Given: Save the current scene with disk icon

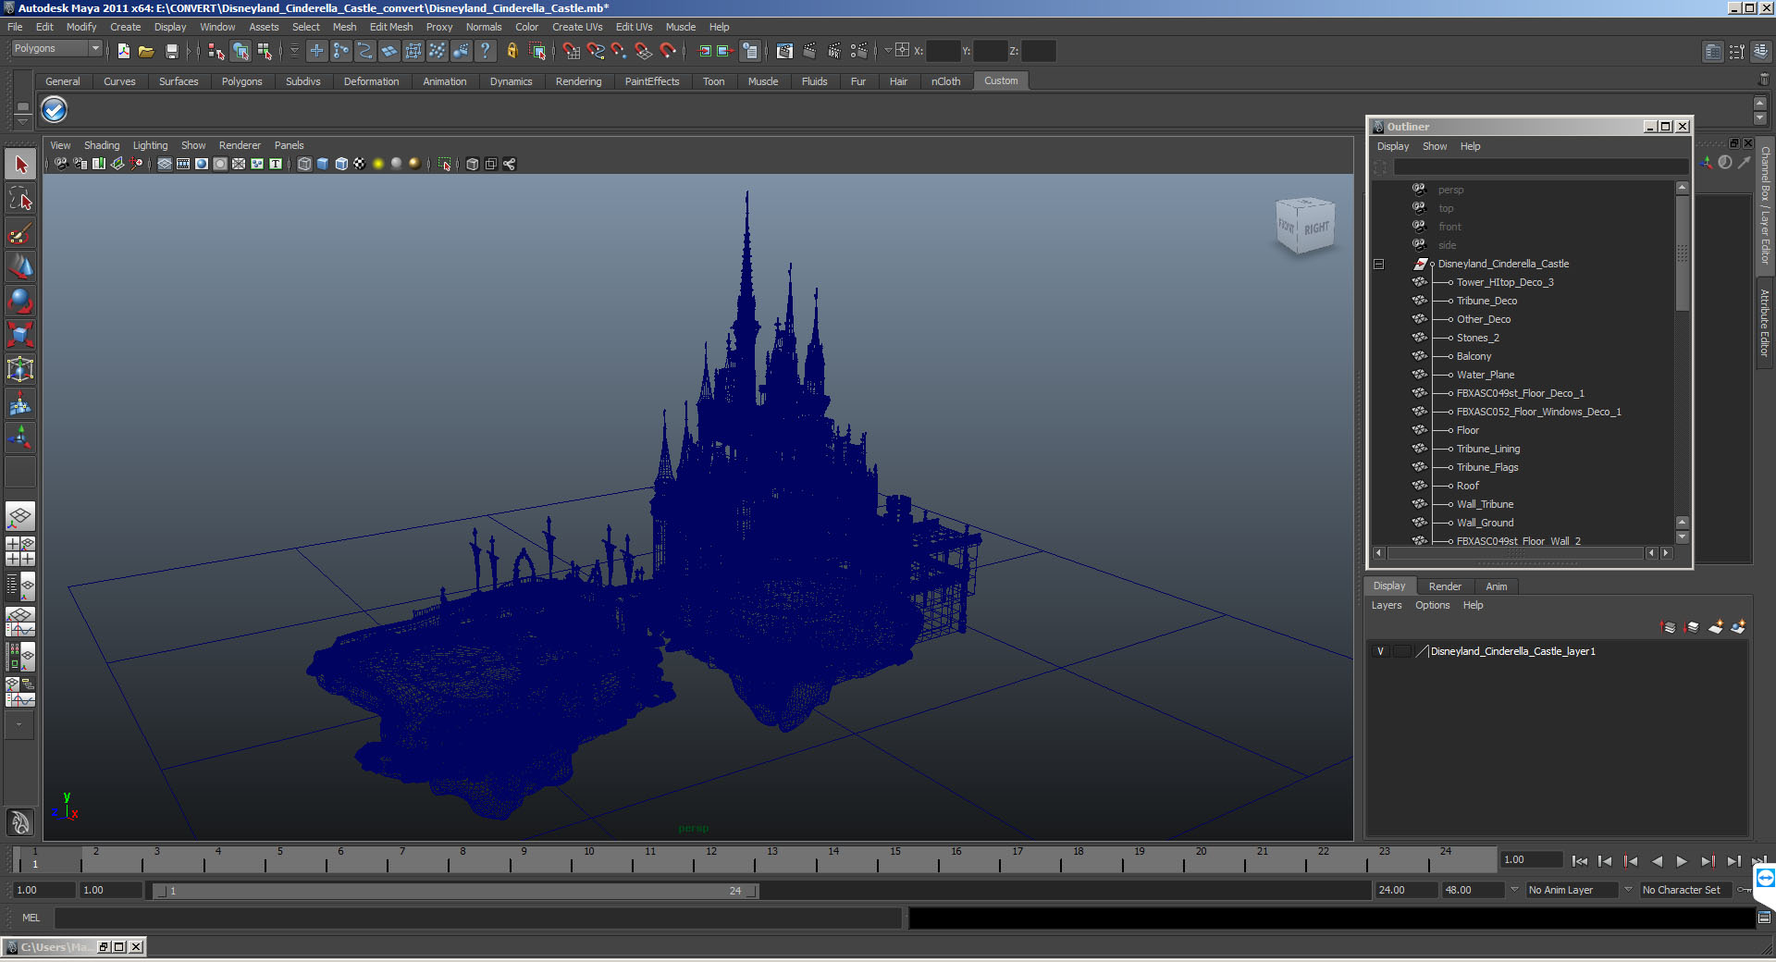Looking at the screenshot, I should pos(171,51).
